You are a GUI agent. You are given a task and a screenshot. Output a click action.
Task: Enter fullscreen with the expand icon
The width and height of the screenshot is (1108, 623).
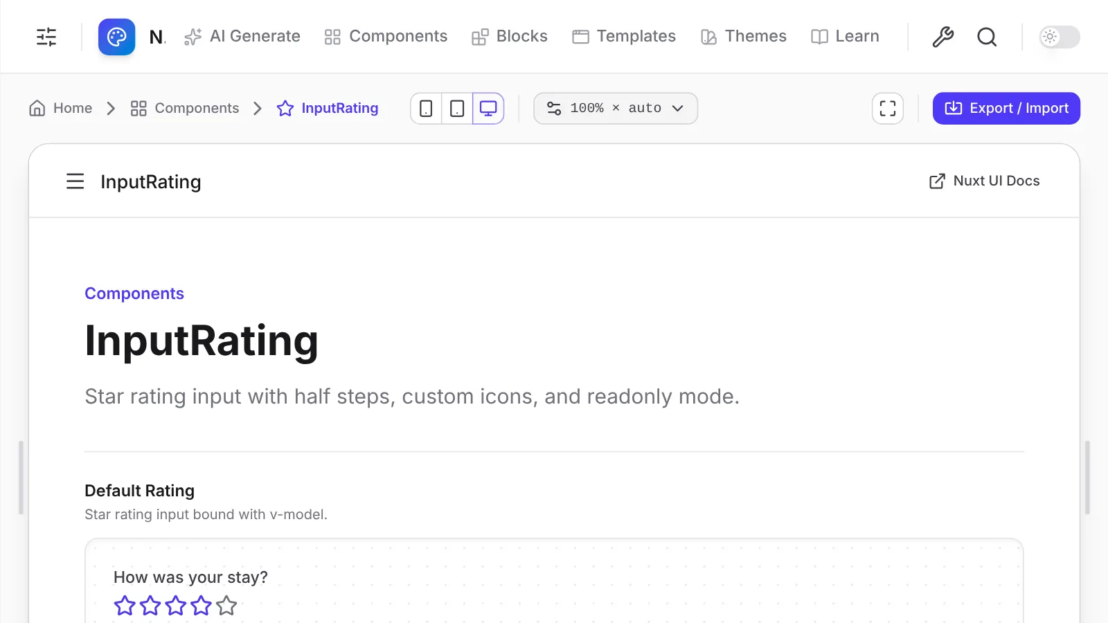pos(888,109)
